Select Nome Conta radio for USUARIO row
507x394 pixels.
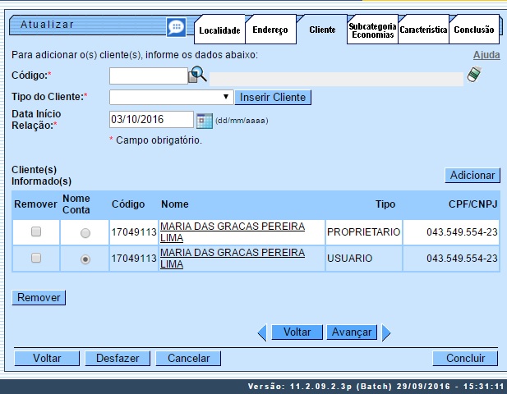[x=85, y=259]
